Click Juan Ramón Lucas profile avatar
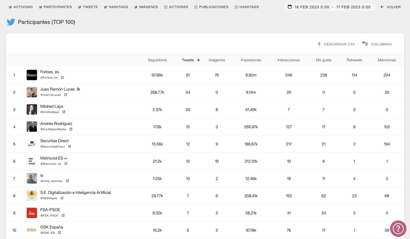Image resolution: width=410 pixels, height=239 pixels. coord(32,92)
